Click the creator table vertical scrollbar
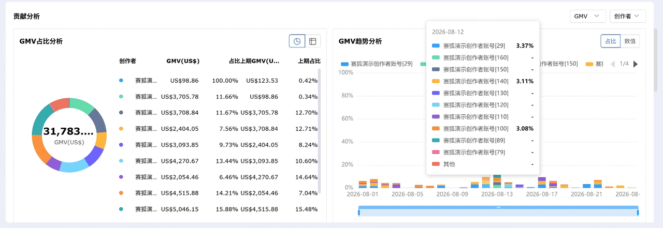The height and width of the screenshot is (228, 663). (319, 132)
